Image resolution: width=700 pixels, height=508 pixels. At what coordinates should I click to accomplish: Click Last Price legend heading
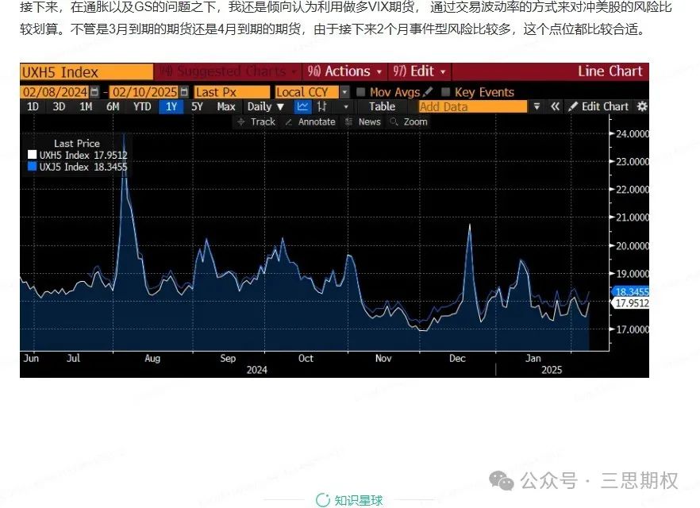point(77,144)
